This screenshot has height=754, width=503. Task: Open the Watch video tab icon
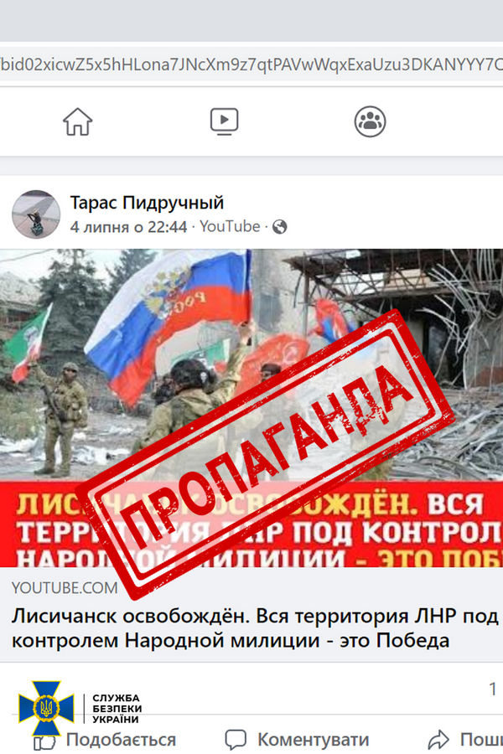coord(225,121)
